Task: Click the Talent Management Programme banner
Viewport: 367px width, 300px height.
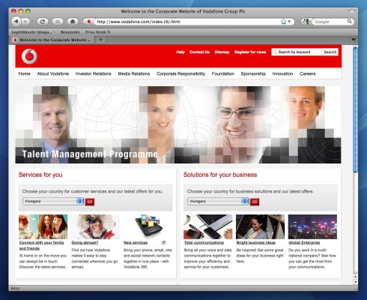Action: pyautogui.click(x=178, y=124)
